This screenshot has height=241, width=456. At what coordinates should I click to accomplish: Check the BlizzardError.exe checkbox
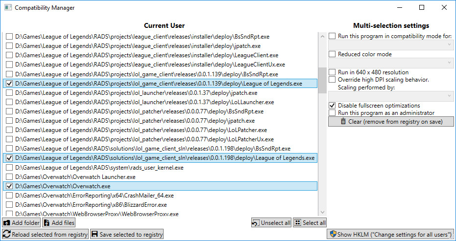(9, 205)
